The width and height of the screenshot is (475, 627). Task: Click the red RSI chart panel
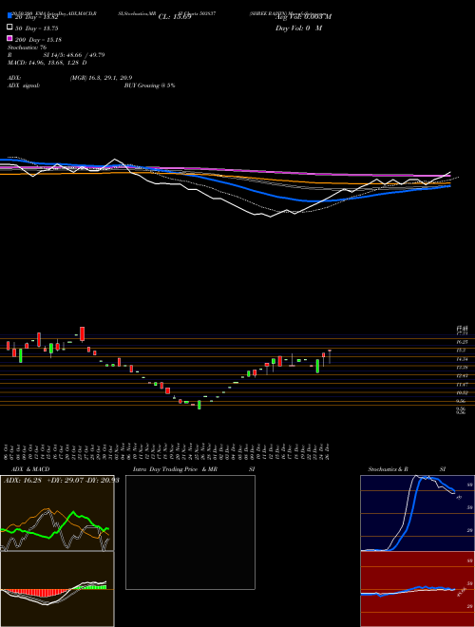[417, 589]
